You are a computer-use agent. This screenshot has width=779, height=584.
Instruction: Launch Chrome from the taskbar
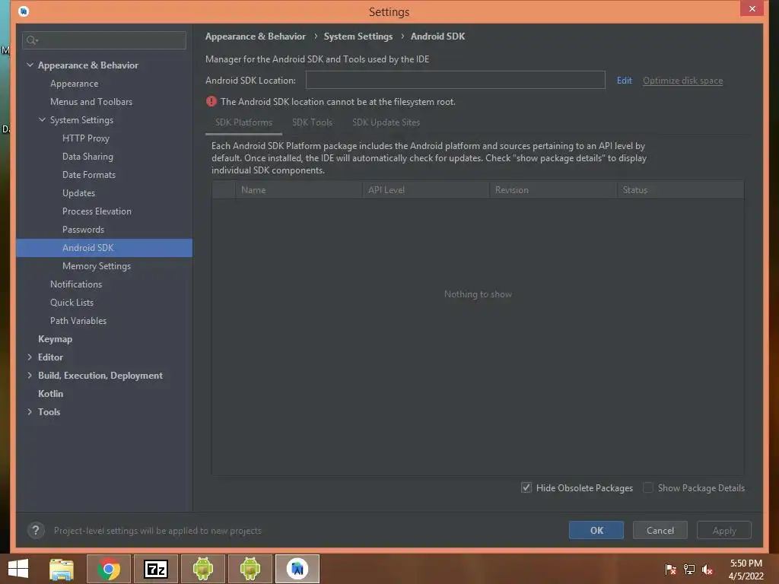tap(108, 569)
